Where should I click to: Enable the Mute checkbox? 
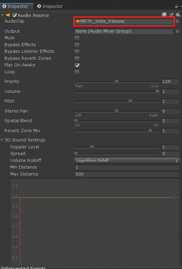tap(77, 38)
